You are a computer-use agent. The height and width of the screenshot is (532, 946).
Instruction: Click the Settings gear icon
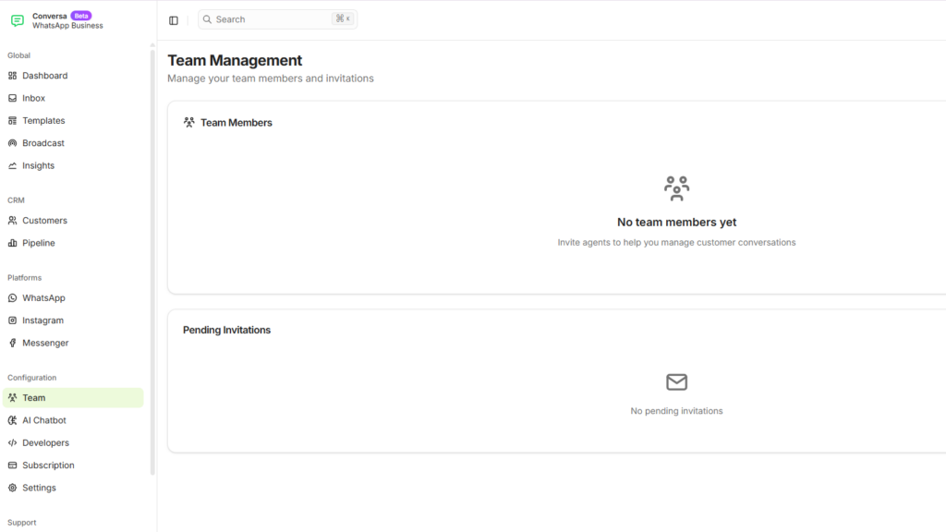point(13,488)
